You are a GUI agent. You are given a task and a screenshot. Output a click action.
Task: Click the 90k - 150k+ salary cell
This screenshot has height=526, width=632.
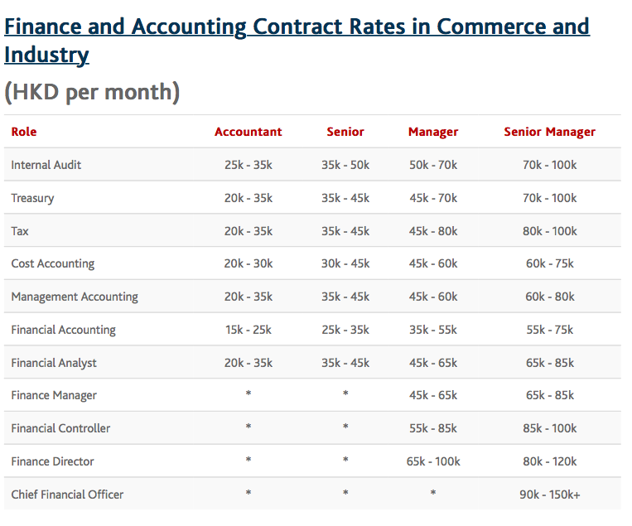click(x=549, y=495)
